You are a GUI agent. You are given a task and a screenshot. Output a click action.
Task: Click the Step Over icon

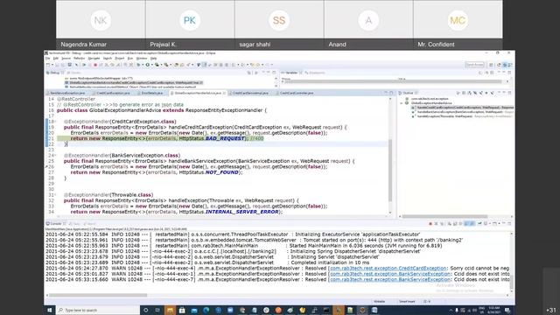[x=112, y=65]
